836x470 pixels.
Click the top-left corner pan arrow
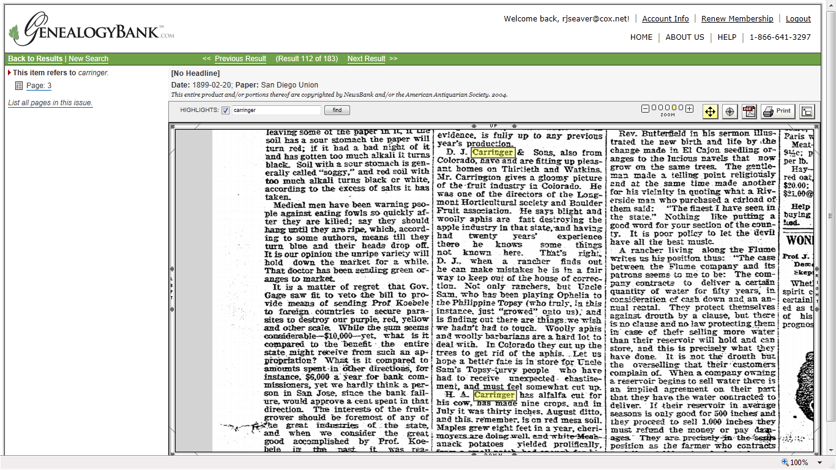coord(172,126)
